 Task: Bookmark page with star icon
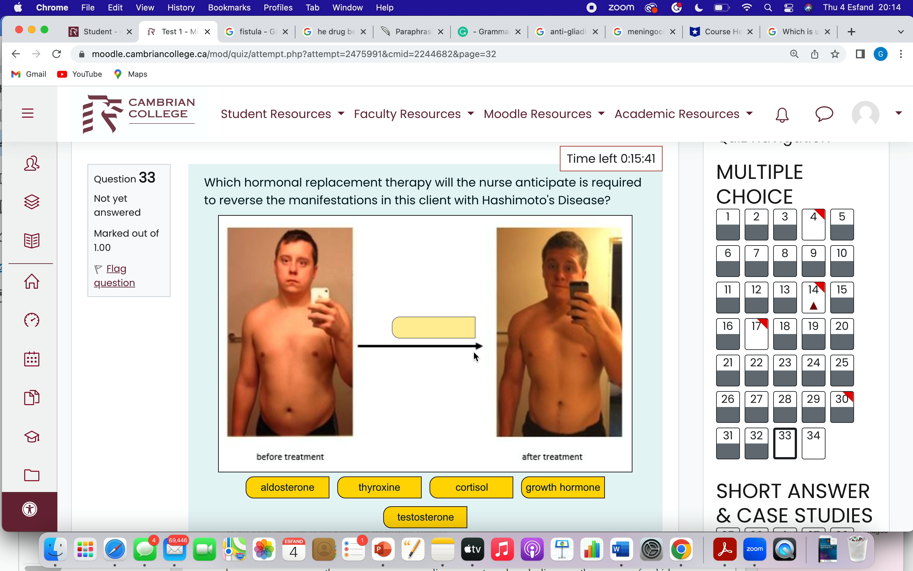(835, 54)
